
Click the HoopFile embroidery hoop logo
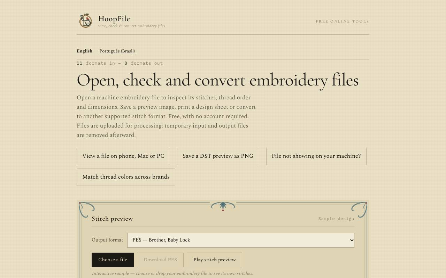click(x=85, y=21)
